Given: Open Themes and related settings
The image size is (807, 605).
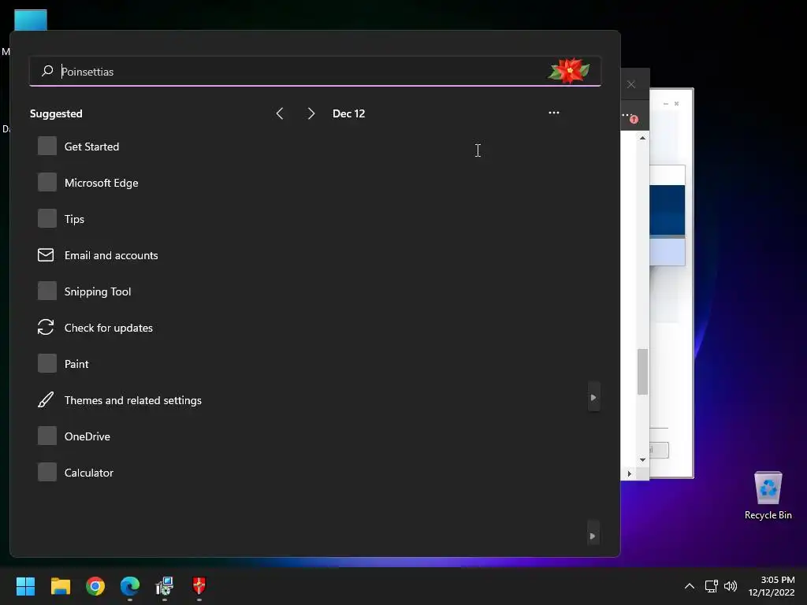Looking at the screenshot, I should (132, 401).
